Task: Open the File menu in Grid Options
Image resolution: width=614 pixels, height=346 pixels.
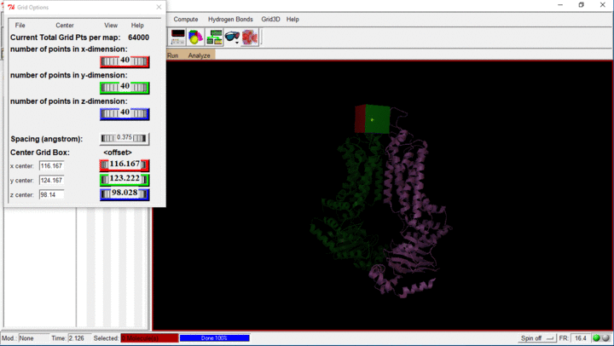Action: pyautogui.click(x=20, y=26)
